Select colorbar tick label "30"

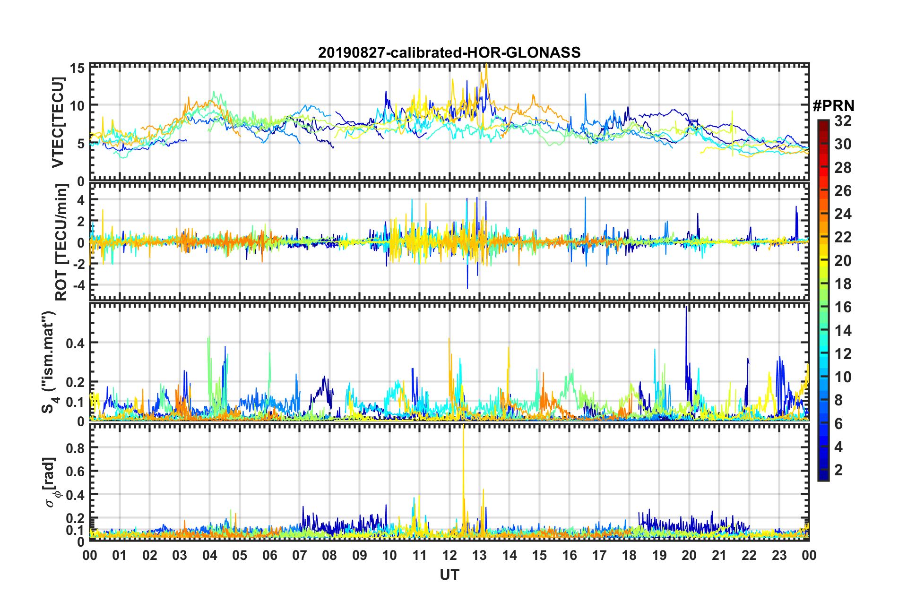click(843, 144)
